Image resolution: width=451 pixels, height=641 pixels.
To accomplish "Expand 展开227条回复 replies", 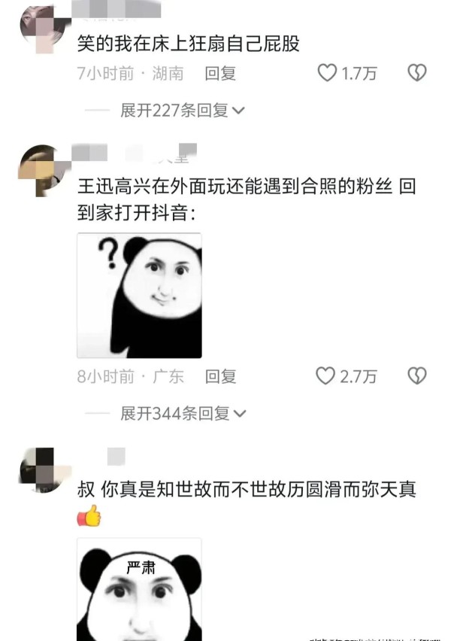I will pyautogui.click(x=182, y=111).
